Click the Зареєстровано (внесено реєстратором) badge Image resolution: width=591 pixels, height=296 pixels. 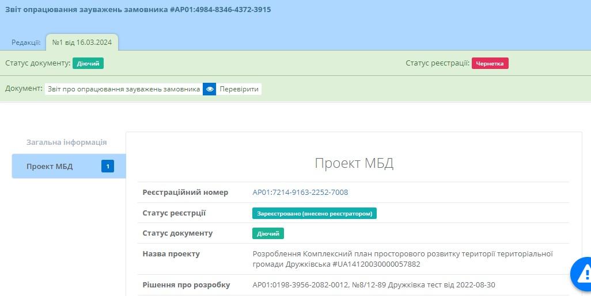[x=314, y=213]
